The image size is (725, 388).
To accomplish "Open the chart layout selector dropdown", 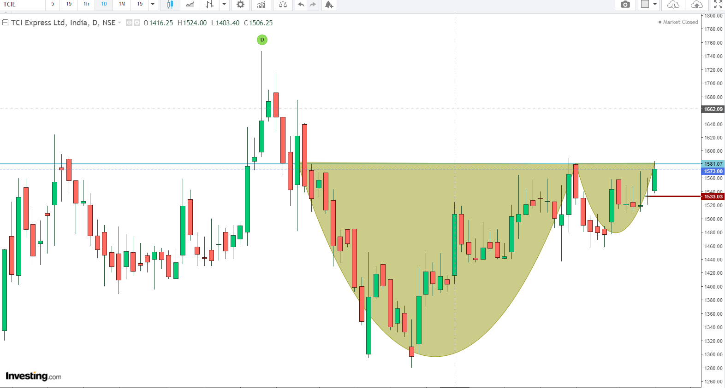I will click(655, 5).
